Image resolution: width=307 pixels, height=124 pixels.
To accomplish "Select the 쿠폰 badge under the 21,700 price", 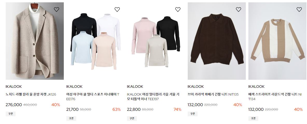I will pyautogui.click(x=71, y=119).
